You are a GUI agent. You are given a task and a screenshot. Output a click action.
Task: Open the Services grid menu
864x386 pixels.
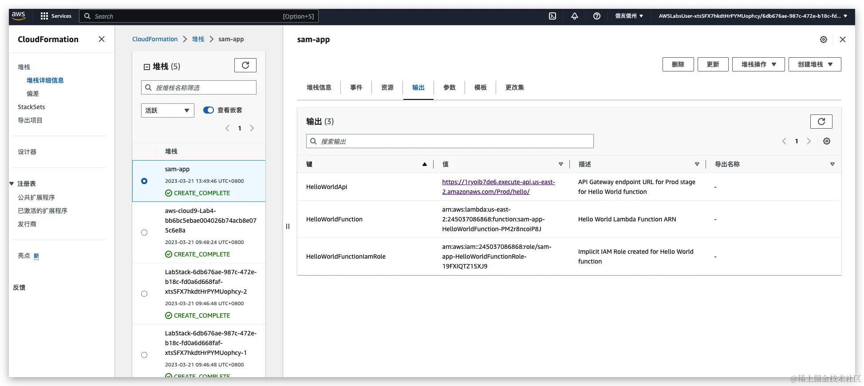pyautogui.click(x=56, y=16)
